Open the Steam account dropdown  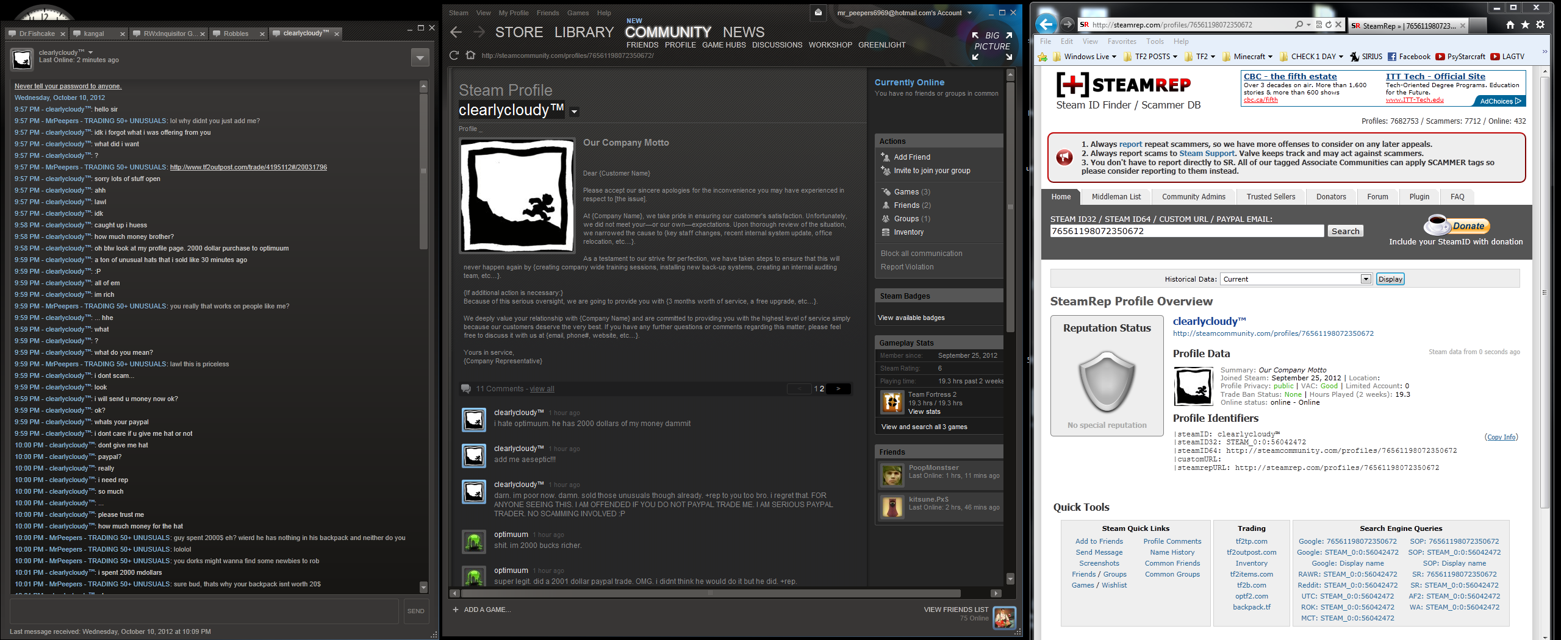click(x=969, y=13)
